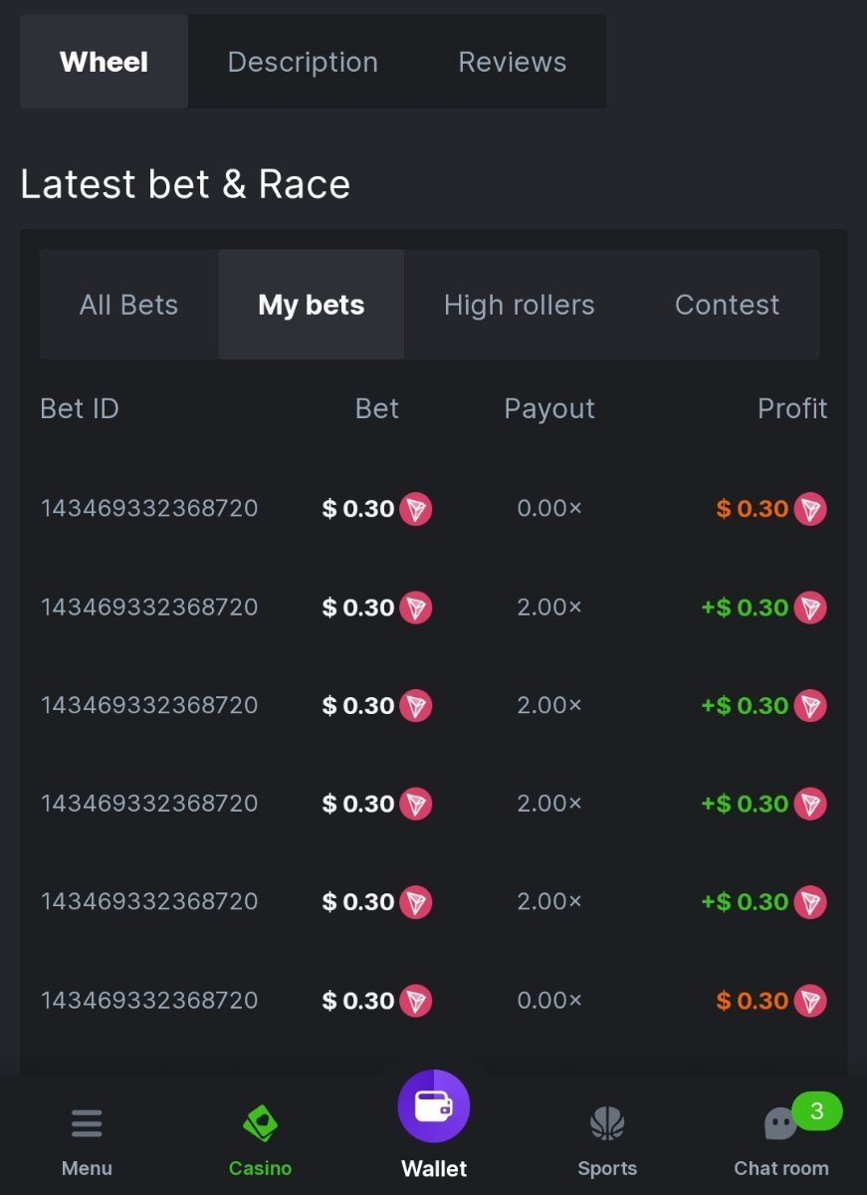
Task: Open the Menu hamburger icon
Action: 87,1124
